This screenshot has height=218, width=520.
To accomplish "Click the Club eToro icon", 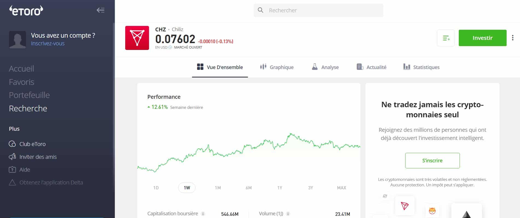I will [x=12, y=144].
